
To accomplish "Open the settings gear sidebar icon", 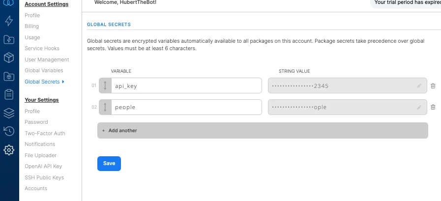I will [x=9, y=150].
